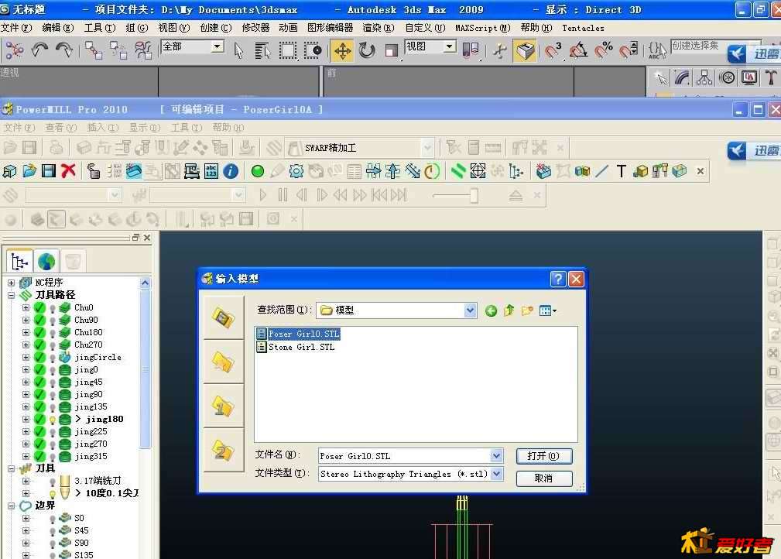Select the explorer tree tab icon

coord(20,261)
